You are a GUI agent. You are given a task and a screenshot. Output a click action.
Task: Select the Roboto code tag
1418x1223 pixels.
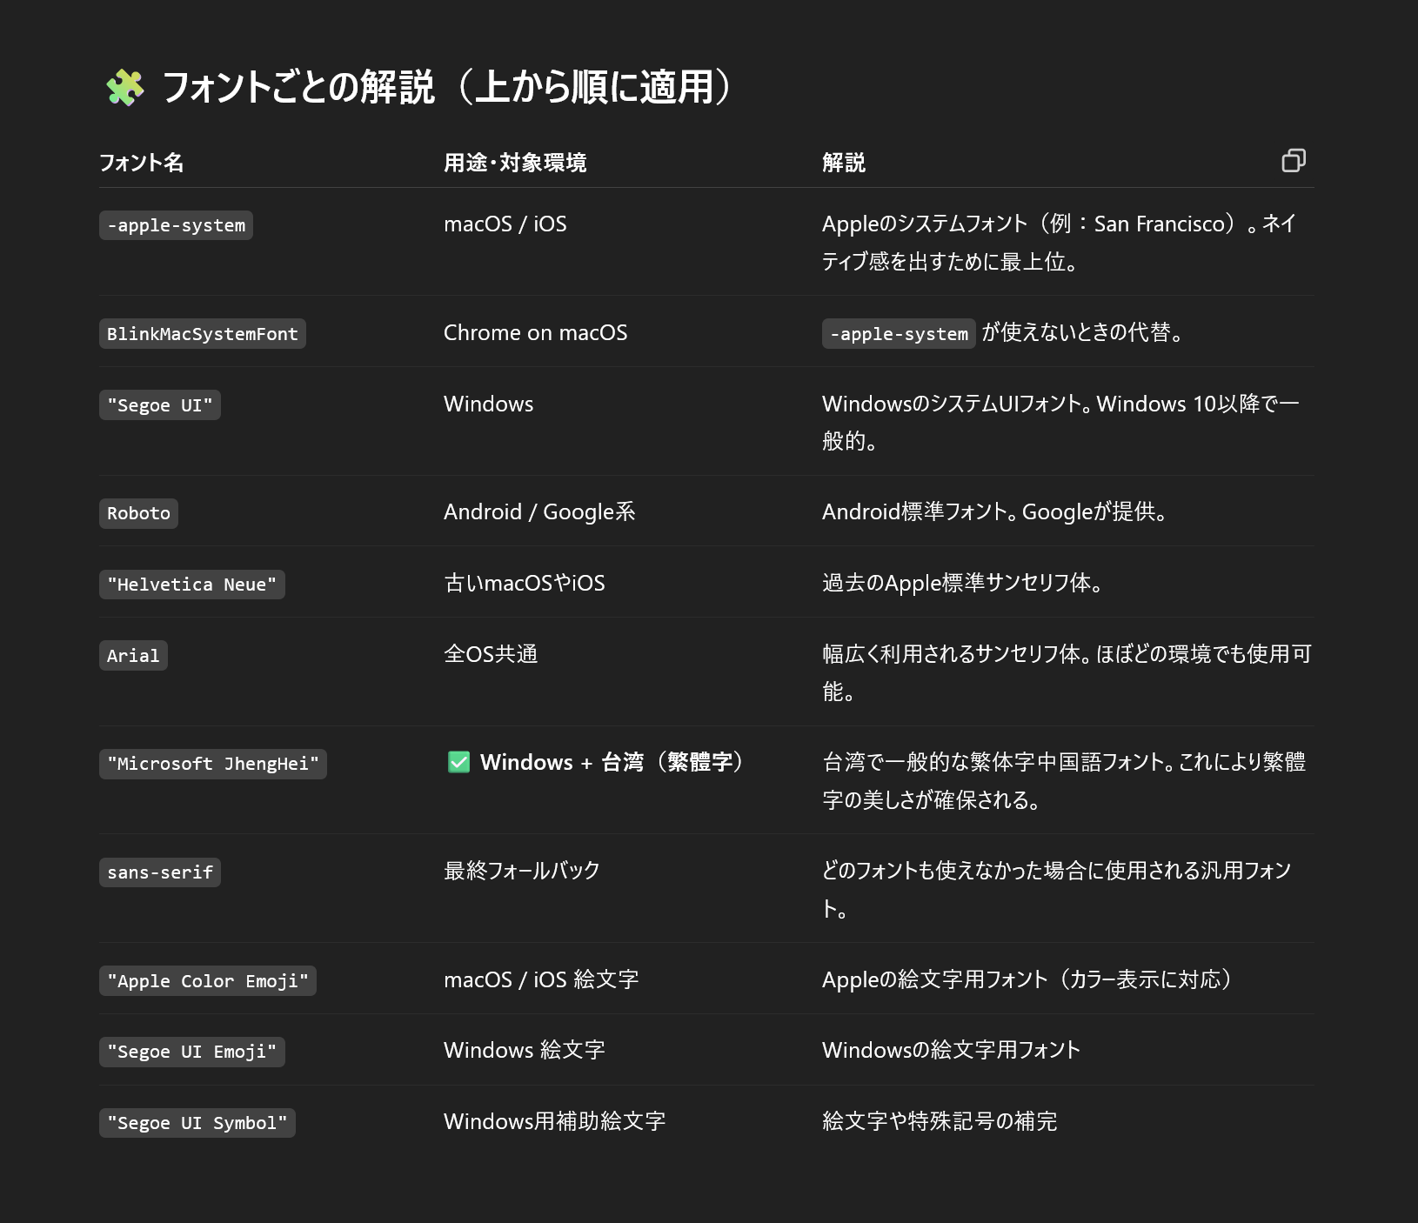point(138,513)
